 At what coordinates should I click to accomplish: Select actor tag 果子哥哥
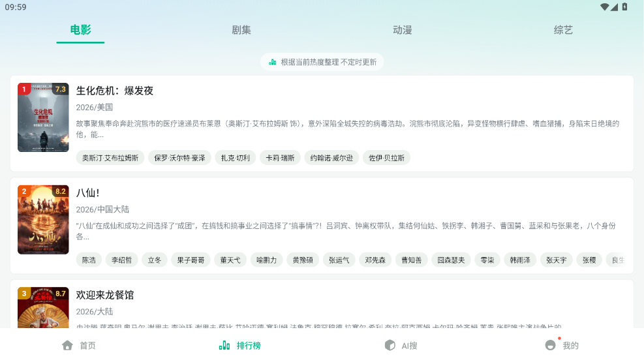tap(191, 260)
